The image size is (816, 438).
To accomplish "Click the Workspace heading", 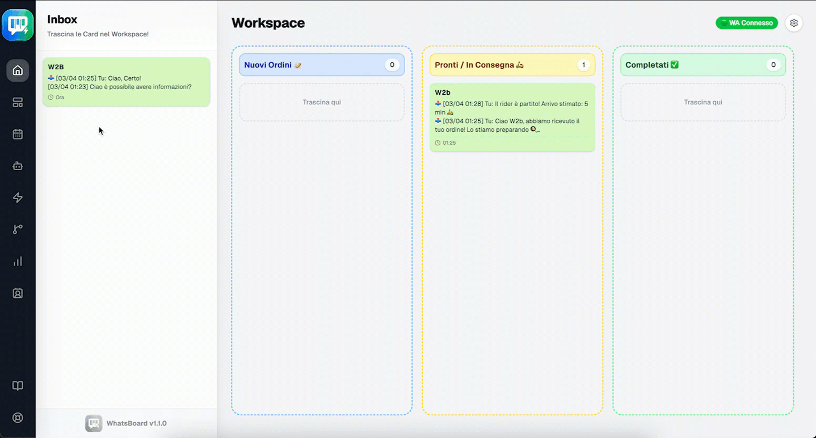I will 268,23.
